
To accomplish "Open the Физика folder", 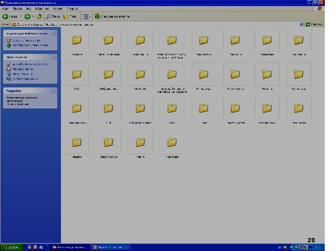I will (x=77, y=145).
